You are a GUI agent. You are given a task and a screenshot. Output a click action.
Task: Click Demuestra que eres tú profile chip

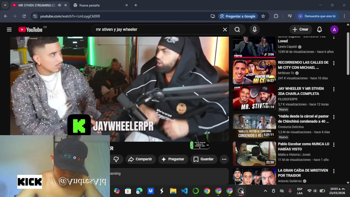click(x=317, y=16)
